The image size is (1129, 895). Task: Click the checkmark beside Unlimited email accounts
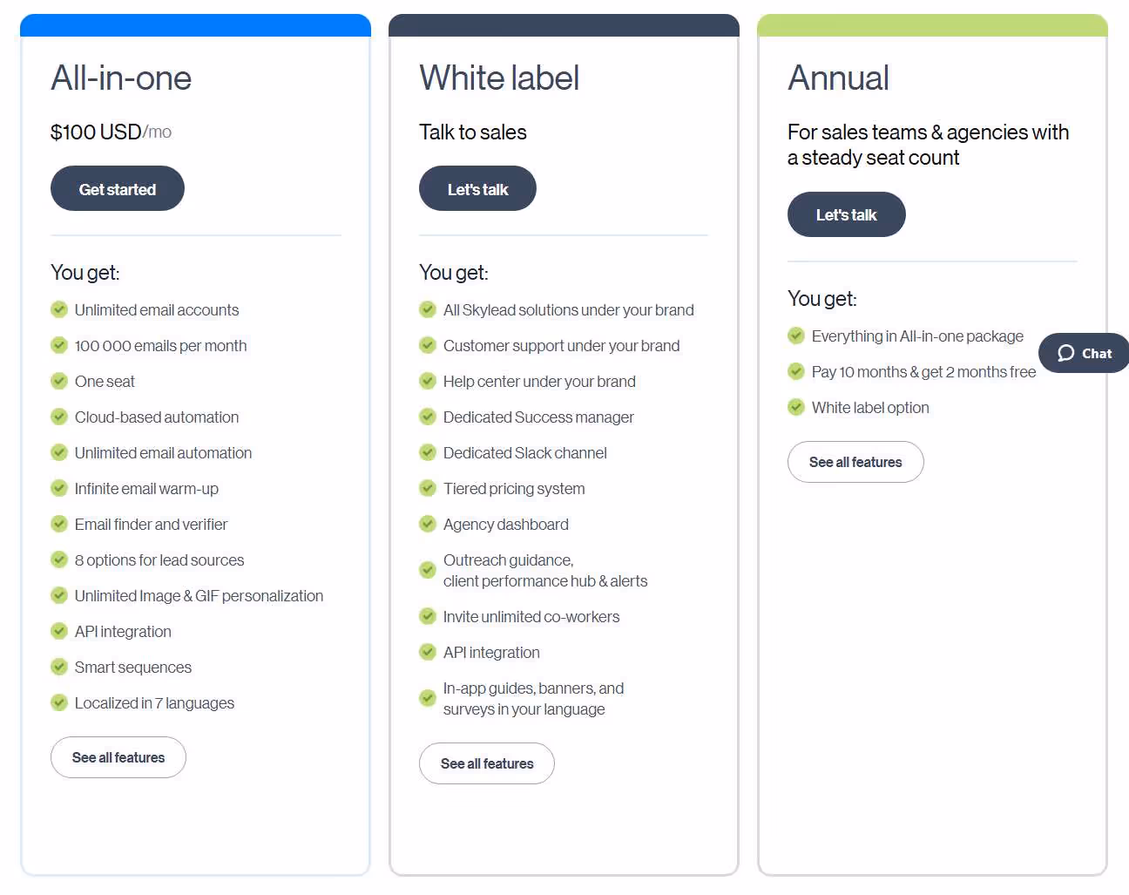(59, 309)
